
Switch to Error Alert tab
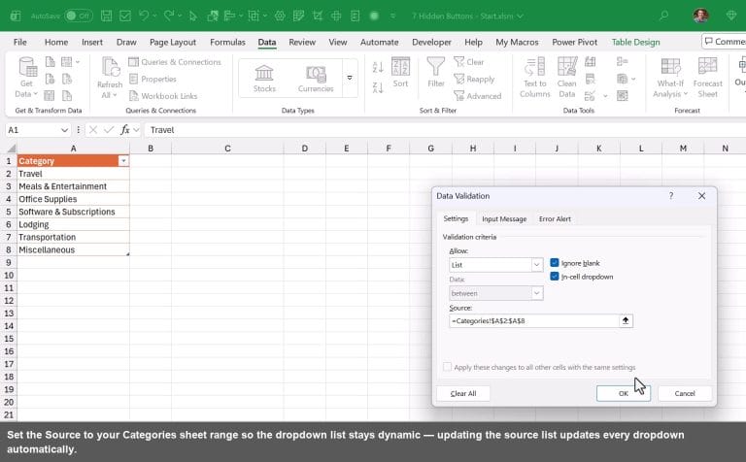coord(555,218)
